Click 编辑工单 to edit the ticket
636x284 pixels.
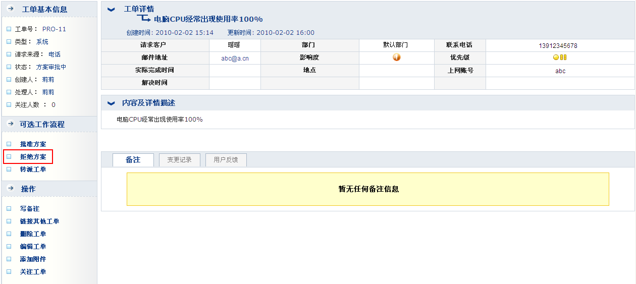click(x=33, y=247)
